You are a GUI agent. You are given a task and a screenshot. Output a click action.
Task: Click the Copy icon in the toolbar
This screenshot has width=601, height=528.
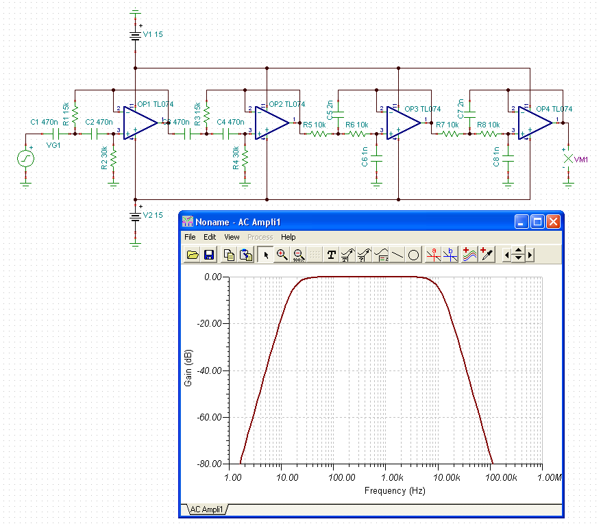[x=229, y=255]
